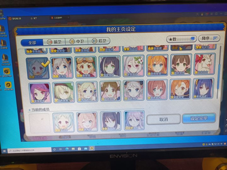227x170 pixels.
Task: Remove the pink-haired winking current member
Action: 87,122
